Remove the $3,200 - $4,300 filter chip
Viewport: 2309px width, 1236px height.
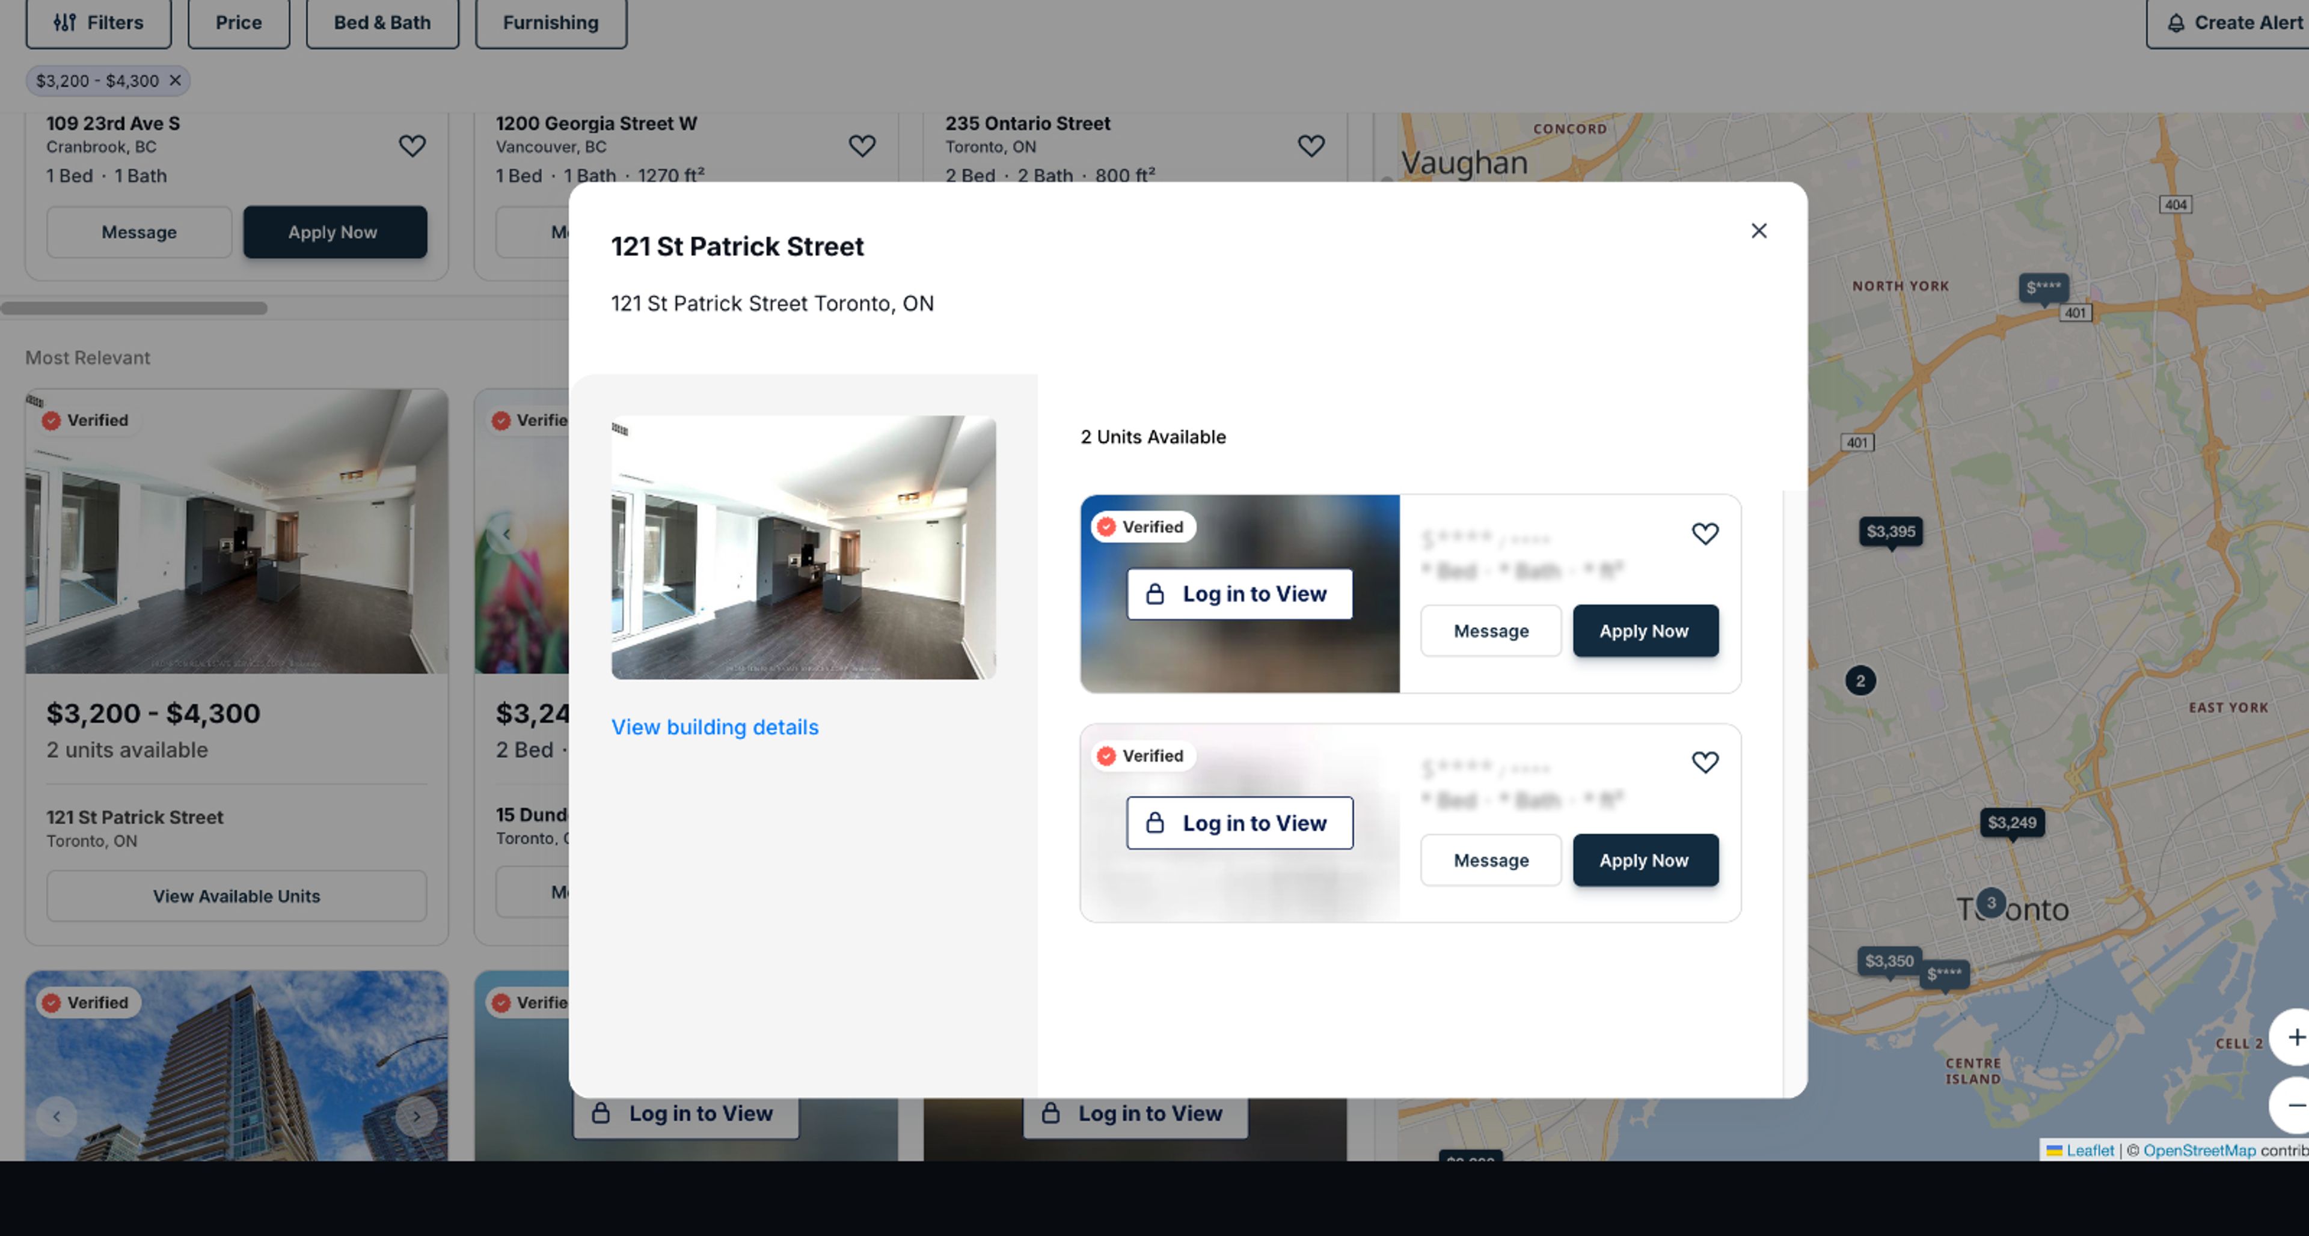[x=175, y=81]
